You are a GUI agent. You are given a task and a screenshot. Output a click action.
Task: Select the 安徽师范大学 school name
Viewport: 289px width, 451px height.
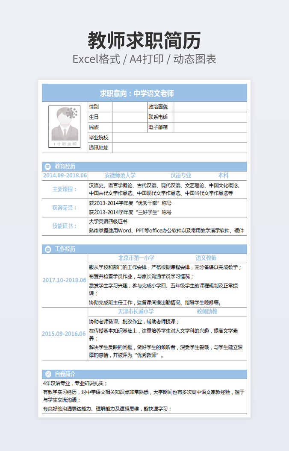(120, 176)
